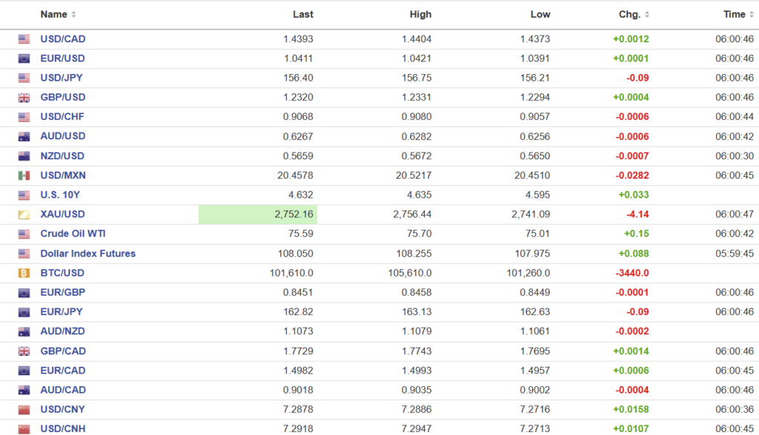The height and width of the screenshot is (435, 759).
Task: Open the U.S. 10Y yield link
Action: (59, 195)
